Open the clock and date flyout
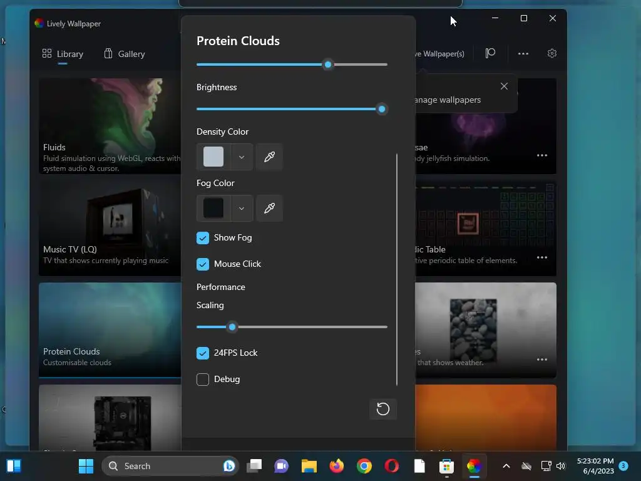This screenshot has height=481, width=641. tap(595, 466)
